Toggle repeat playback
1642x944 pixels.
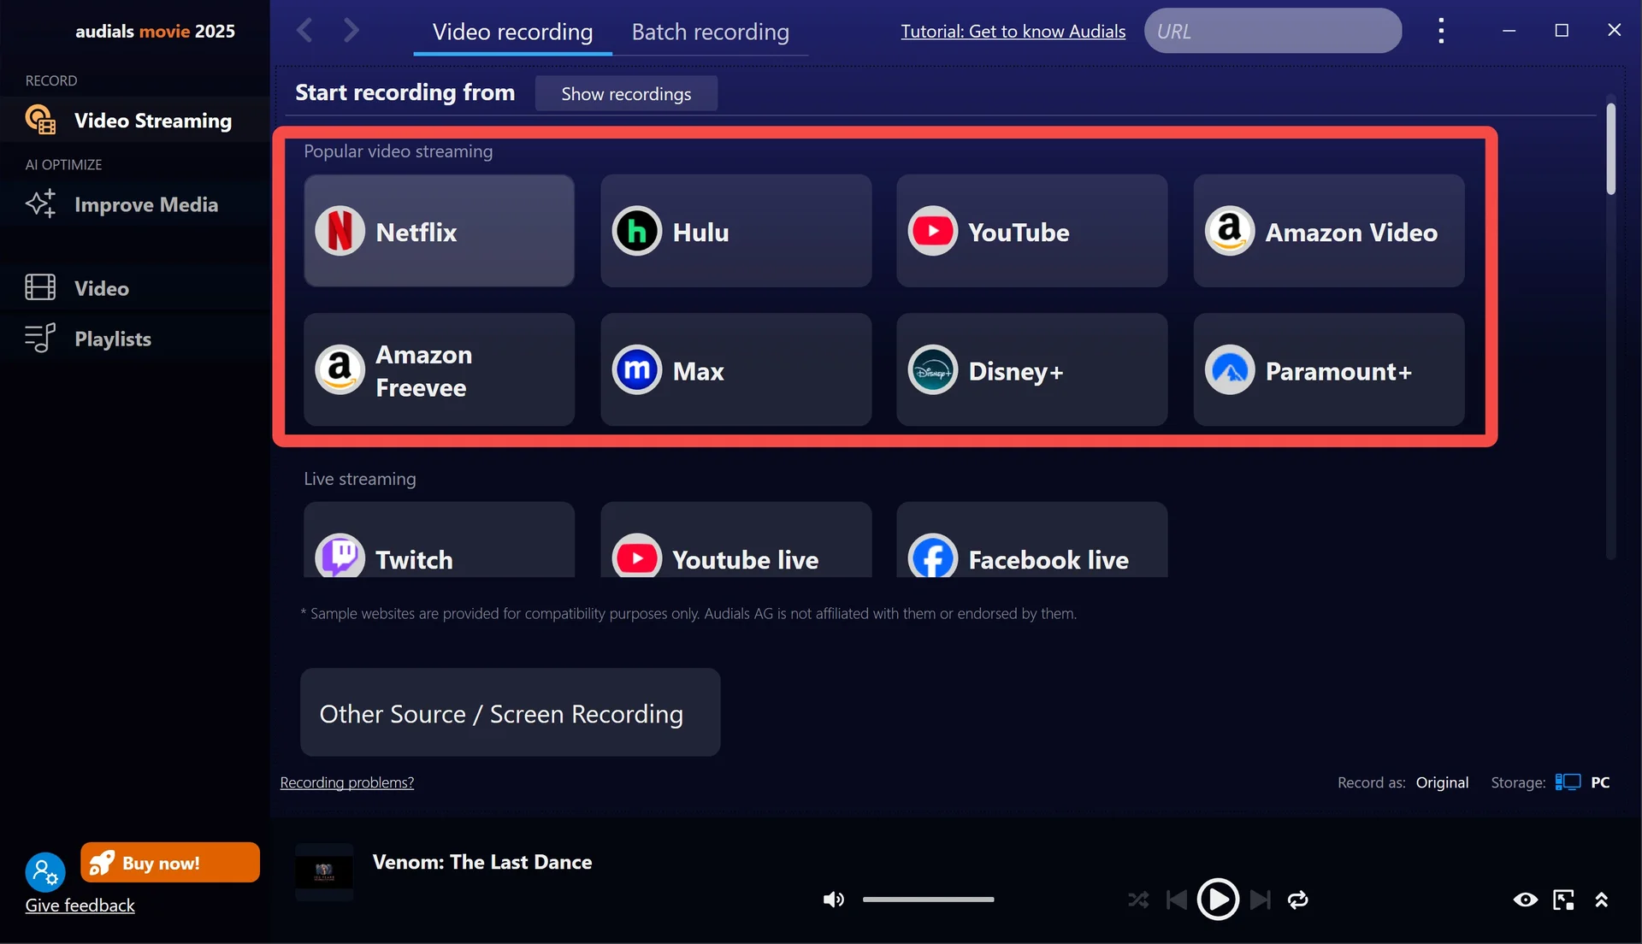tap(1297, 900)
